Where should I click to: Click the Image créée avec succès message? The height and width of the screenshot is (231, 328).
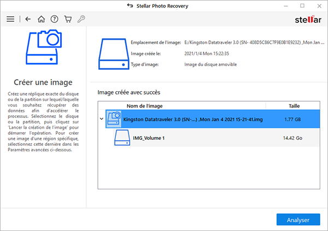(x=129, y=92)
